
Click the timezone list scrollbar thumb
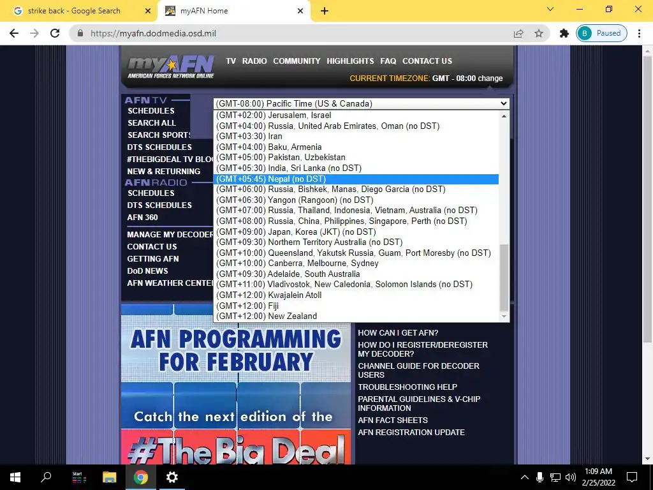coord(504,278)
